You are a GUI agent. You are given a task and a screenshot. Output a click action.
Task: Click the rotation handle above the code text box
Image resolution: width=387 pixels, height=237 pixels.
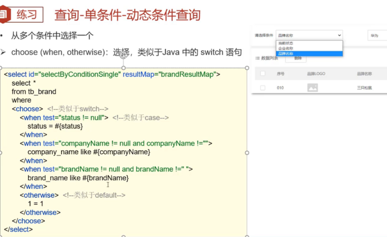(x=123, y=56)
